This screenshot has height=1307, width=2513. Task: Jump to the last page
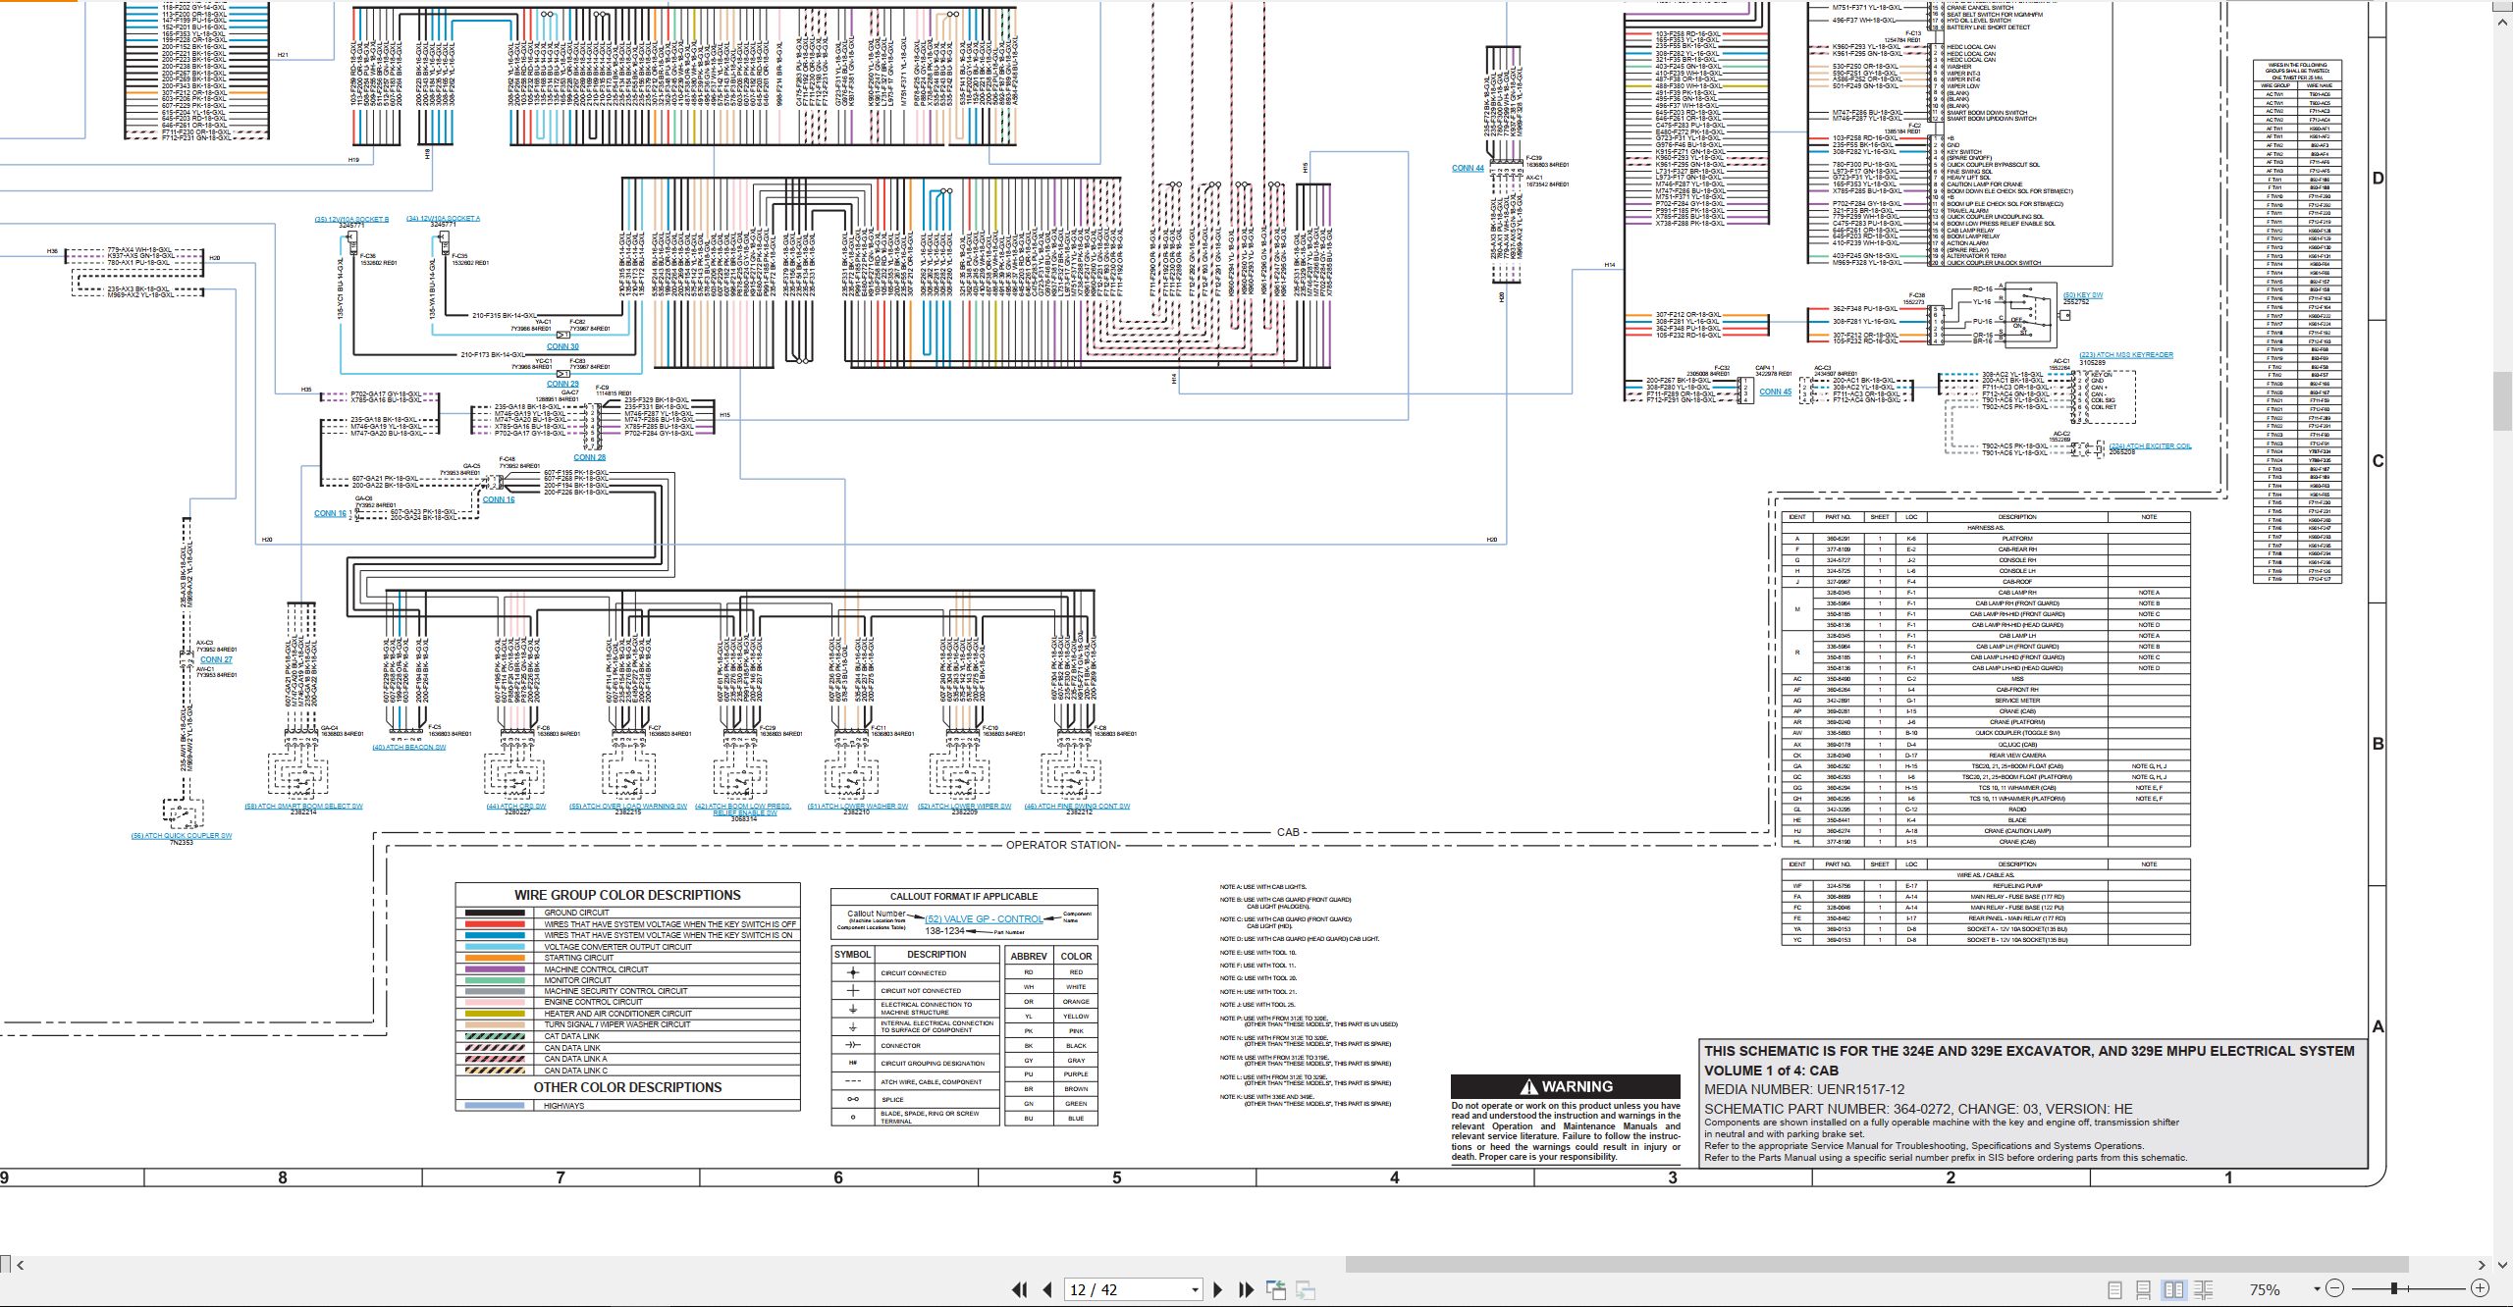coord(1247,1289)
